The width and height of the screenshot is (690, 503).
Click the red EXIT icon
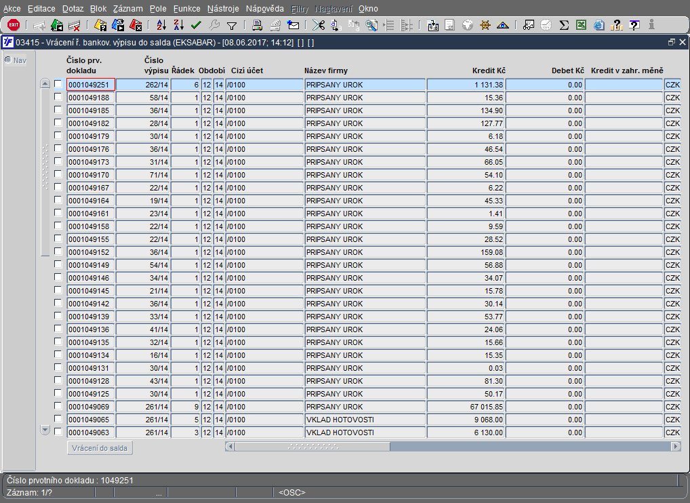(13, 25)
